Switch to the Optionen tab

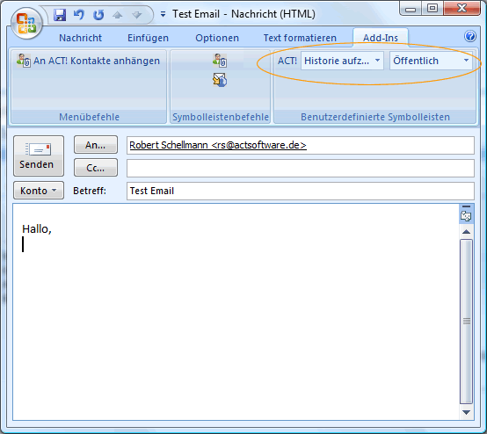pos(217,38)
